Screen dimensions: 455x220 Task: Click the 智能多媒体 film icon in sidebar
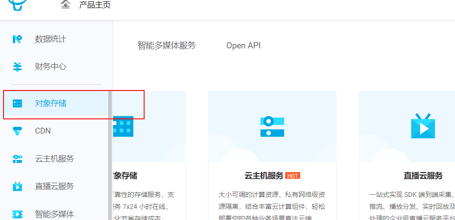pos(17,214)
